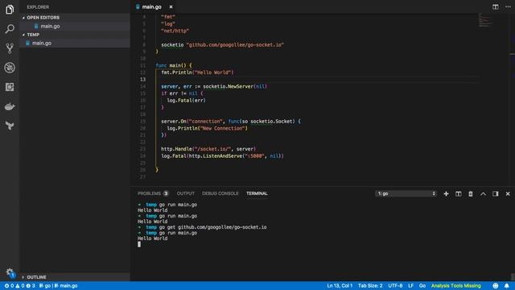Close the terminal panel
The width and height of the screenshot is (515, 290).
tap(508, 193)
